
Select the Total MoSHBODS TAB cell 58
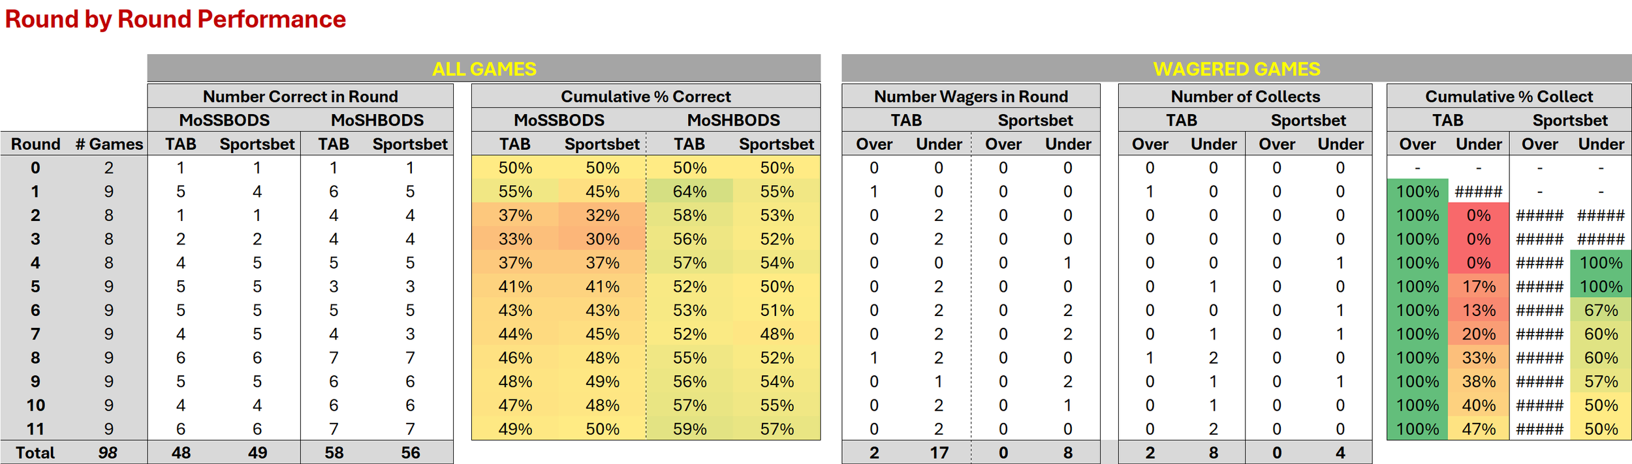334,452
